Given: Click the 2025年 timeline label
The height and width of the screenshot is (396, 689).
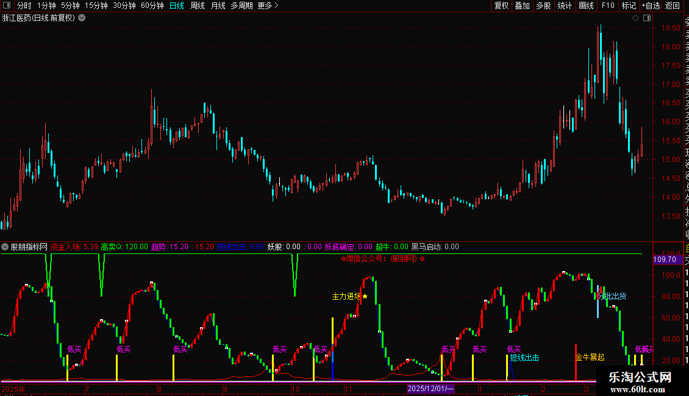Looking at the screenshot, I should tap(13, 389).
